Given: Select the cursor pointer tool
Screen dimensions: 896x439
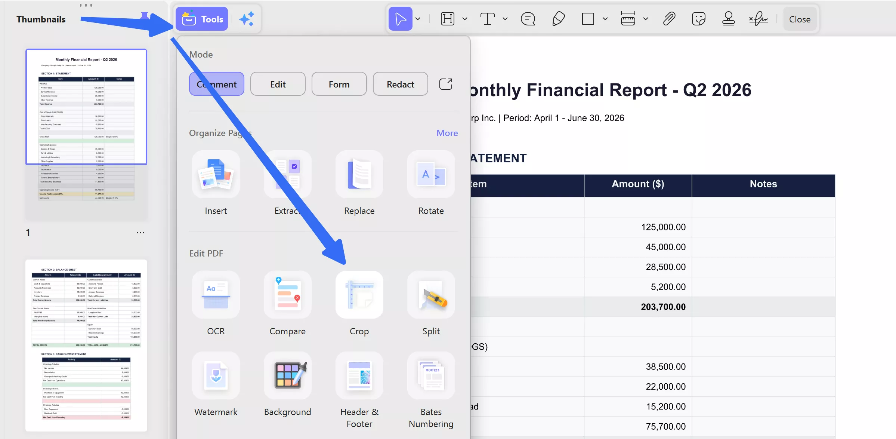Looking at the screenshot, I should [x=400, y=19].
